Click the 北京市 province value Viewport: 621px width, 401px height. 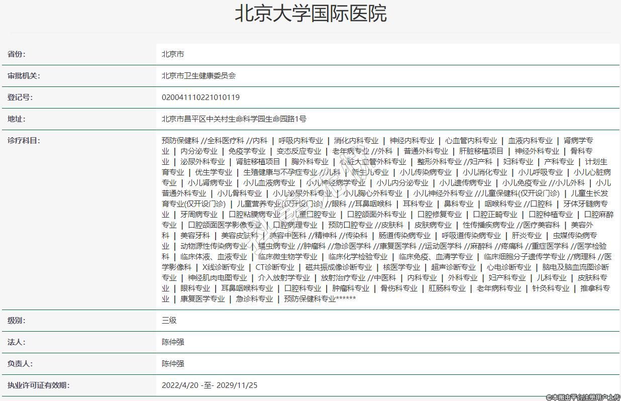[x=173, y=54]
